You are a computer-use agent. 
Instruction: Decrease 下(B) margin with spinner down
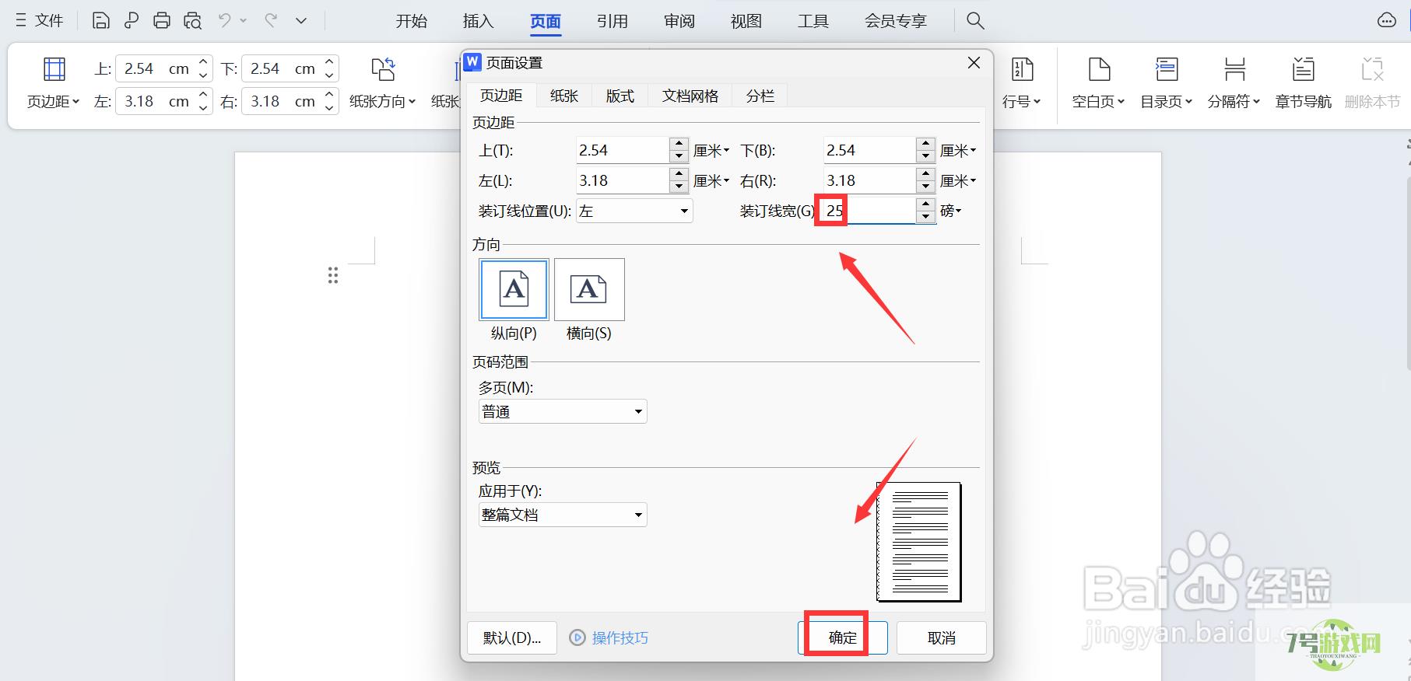(925, 156)
